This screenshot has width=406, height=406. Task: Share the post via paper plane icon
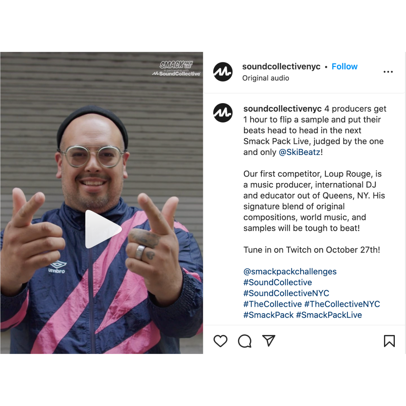point(269,341)
